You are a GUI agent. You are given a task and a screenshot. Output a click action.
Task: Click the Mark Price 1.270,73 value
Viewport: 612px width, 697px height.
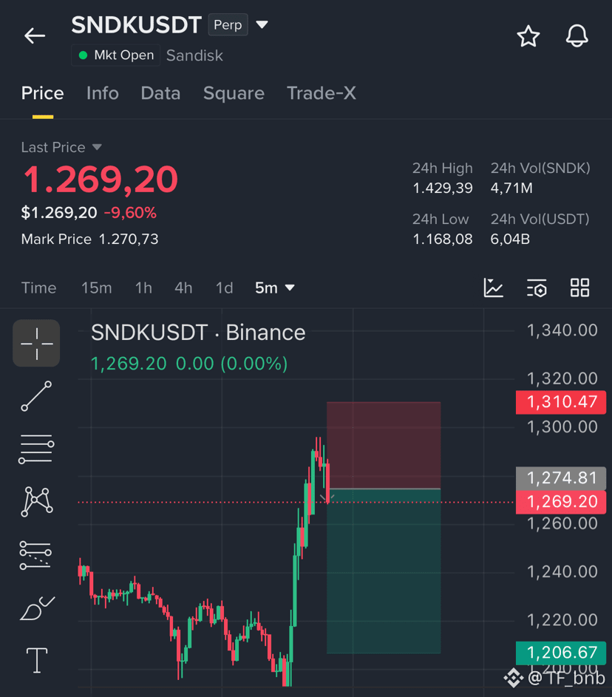tap(129, 239)
